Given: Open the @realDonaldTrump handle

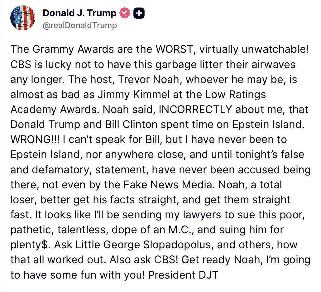Looking at the screenshot, I should coord(79,25).
